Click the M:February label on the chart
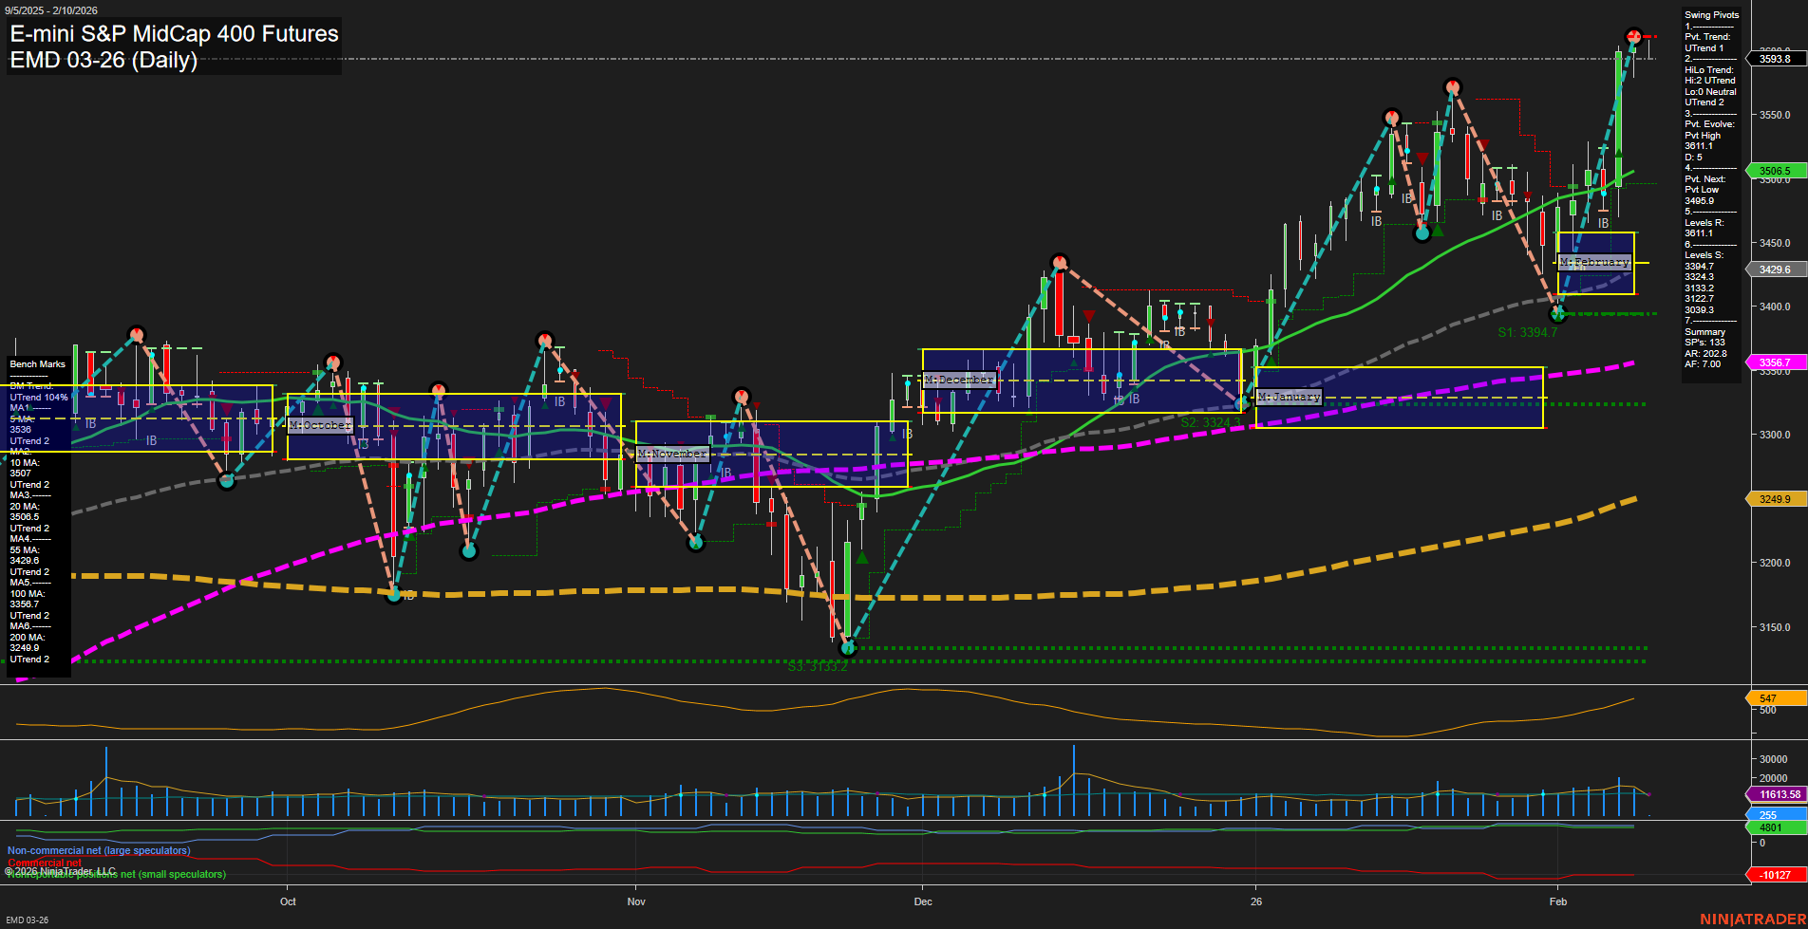Screen dimensions: 1808x929 pos(1596,262)
